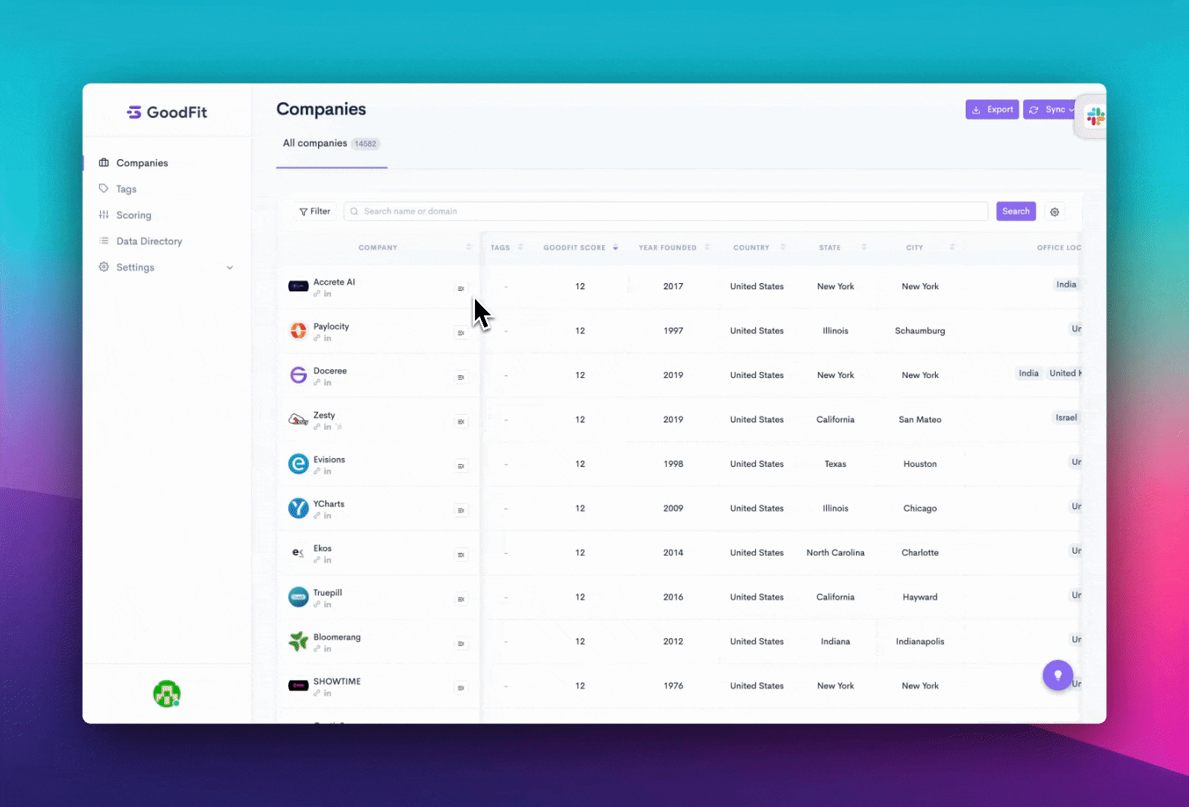The width and height of the screenshot is (1189, 807).
Task: Expand the Settings sidebar menu
Action: pyautogui.click(x=229, y=268)
